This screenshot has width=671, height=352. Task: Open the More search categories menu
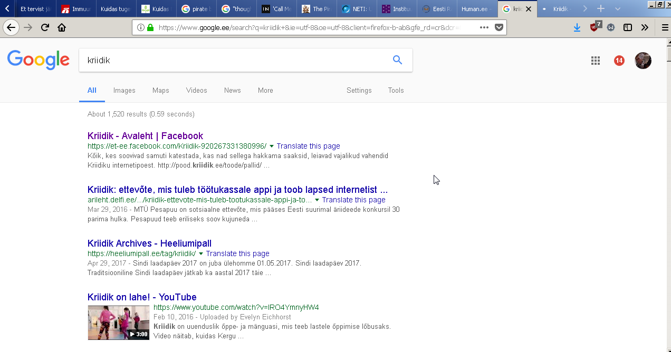click(x=265, y=90)
